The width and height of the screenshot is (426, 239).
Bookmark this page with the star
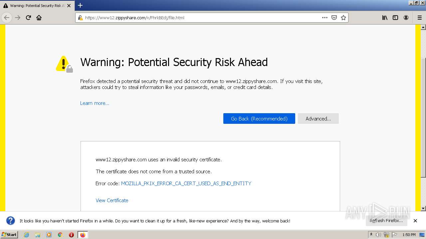point(343,18)
